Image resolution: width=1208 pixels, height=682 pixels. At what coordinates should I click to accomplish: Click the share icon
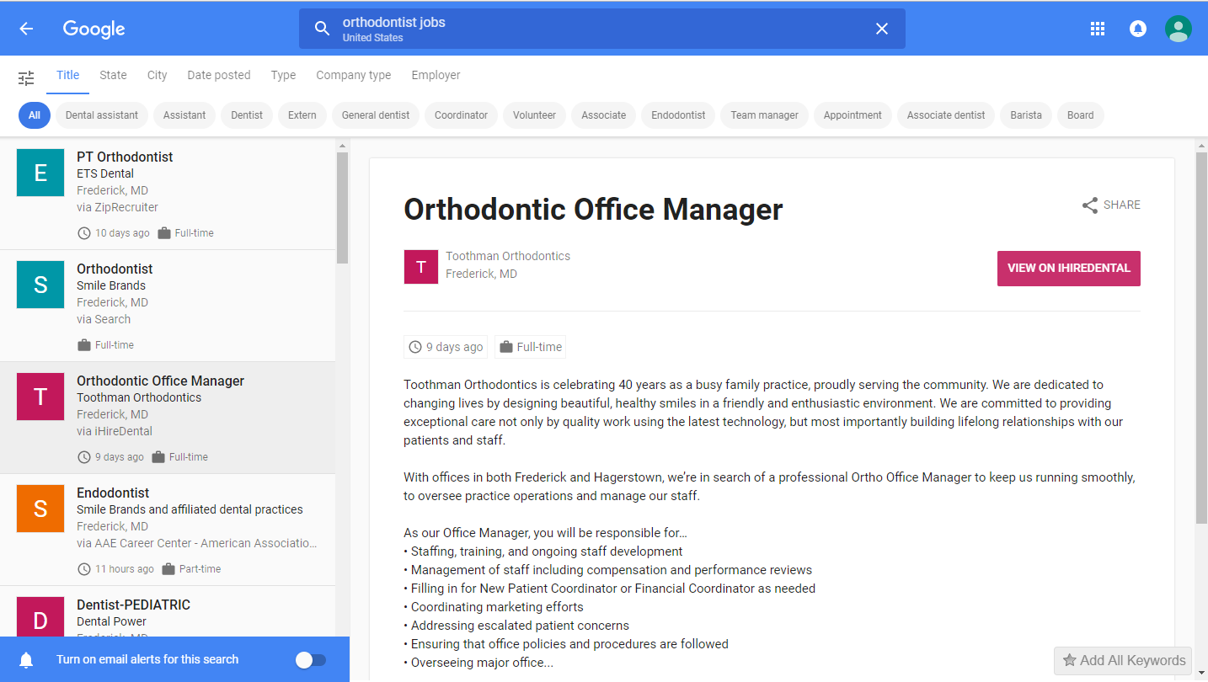coord(1090,205)
